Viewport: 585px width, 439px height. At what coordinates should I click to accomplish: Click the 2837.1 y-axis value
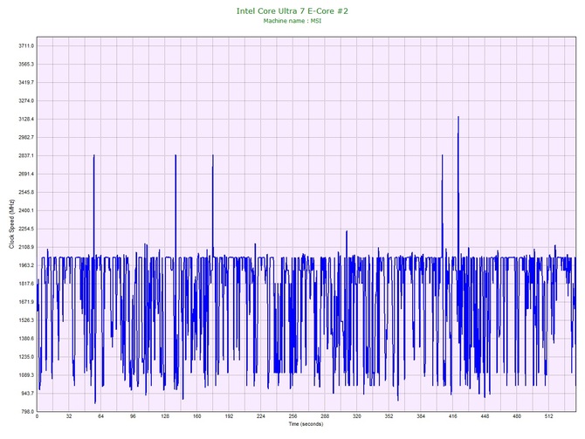[x=26, y=155]
